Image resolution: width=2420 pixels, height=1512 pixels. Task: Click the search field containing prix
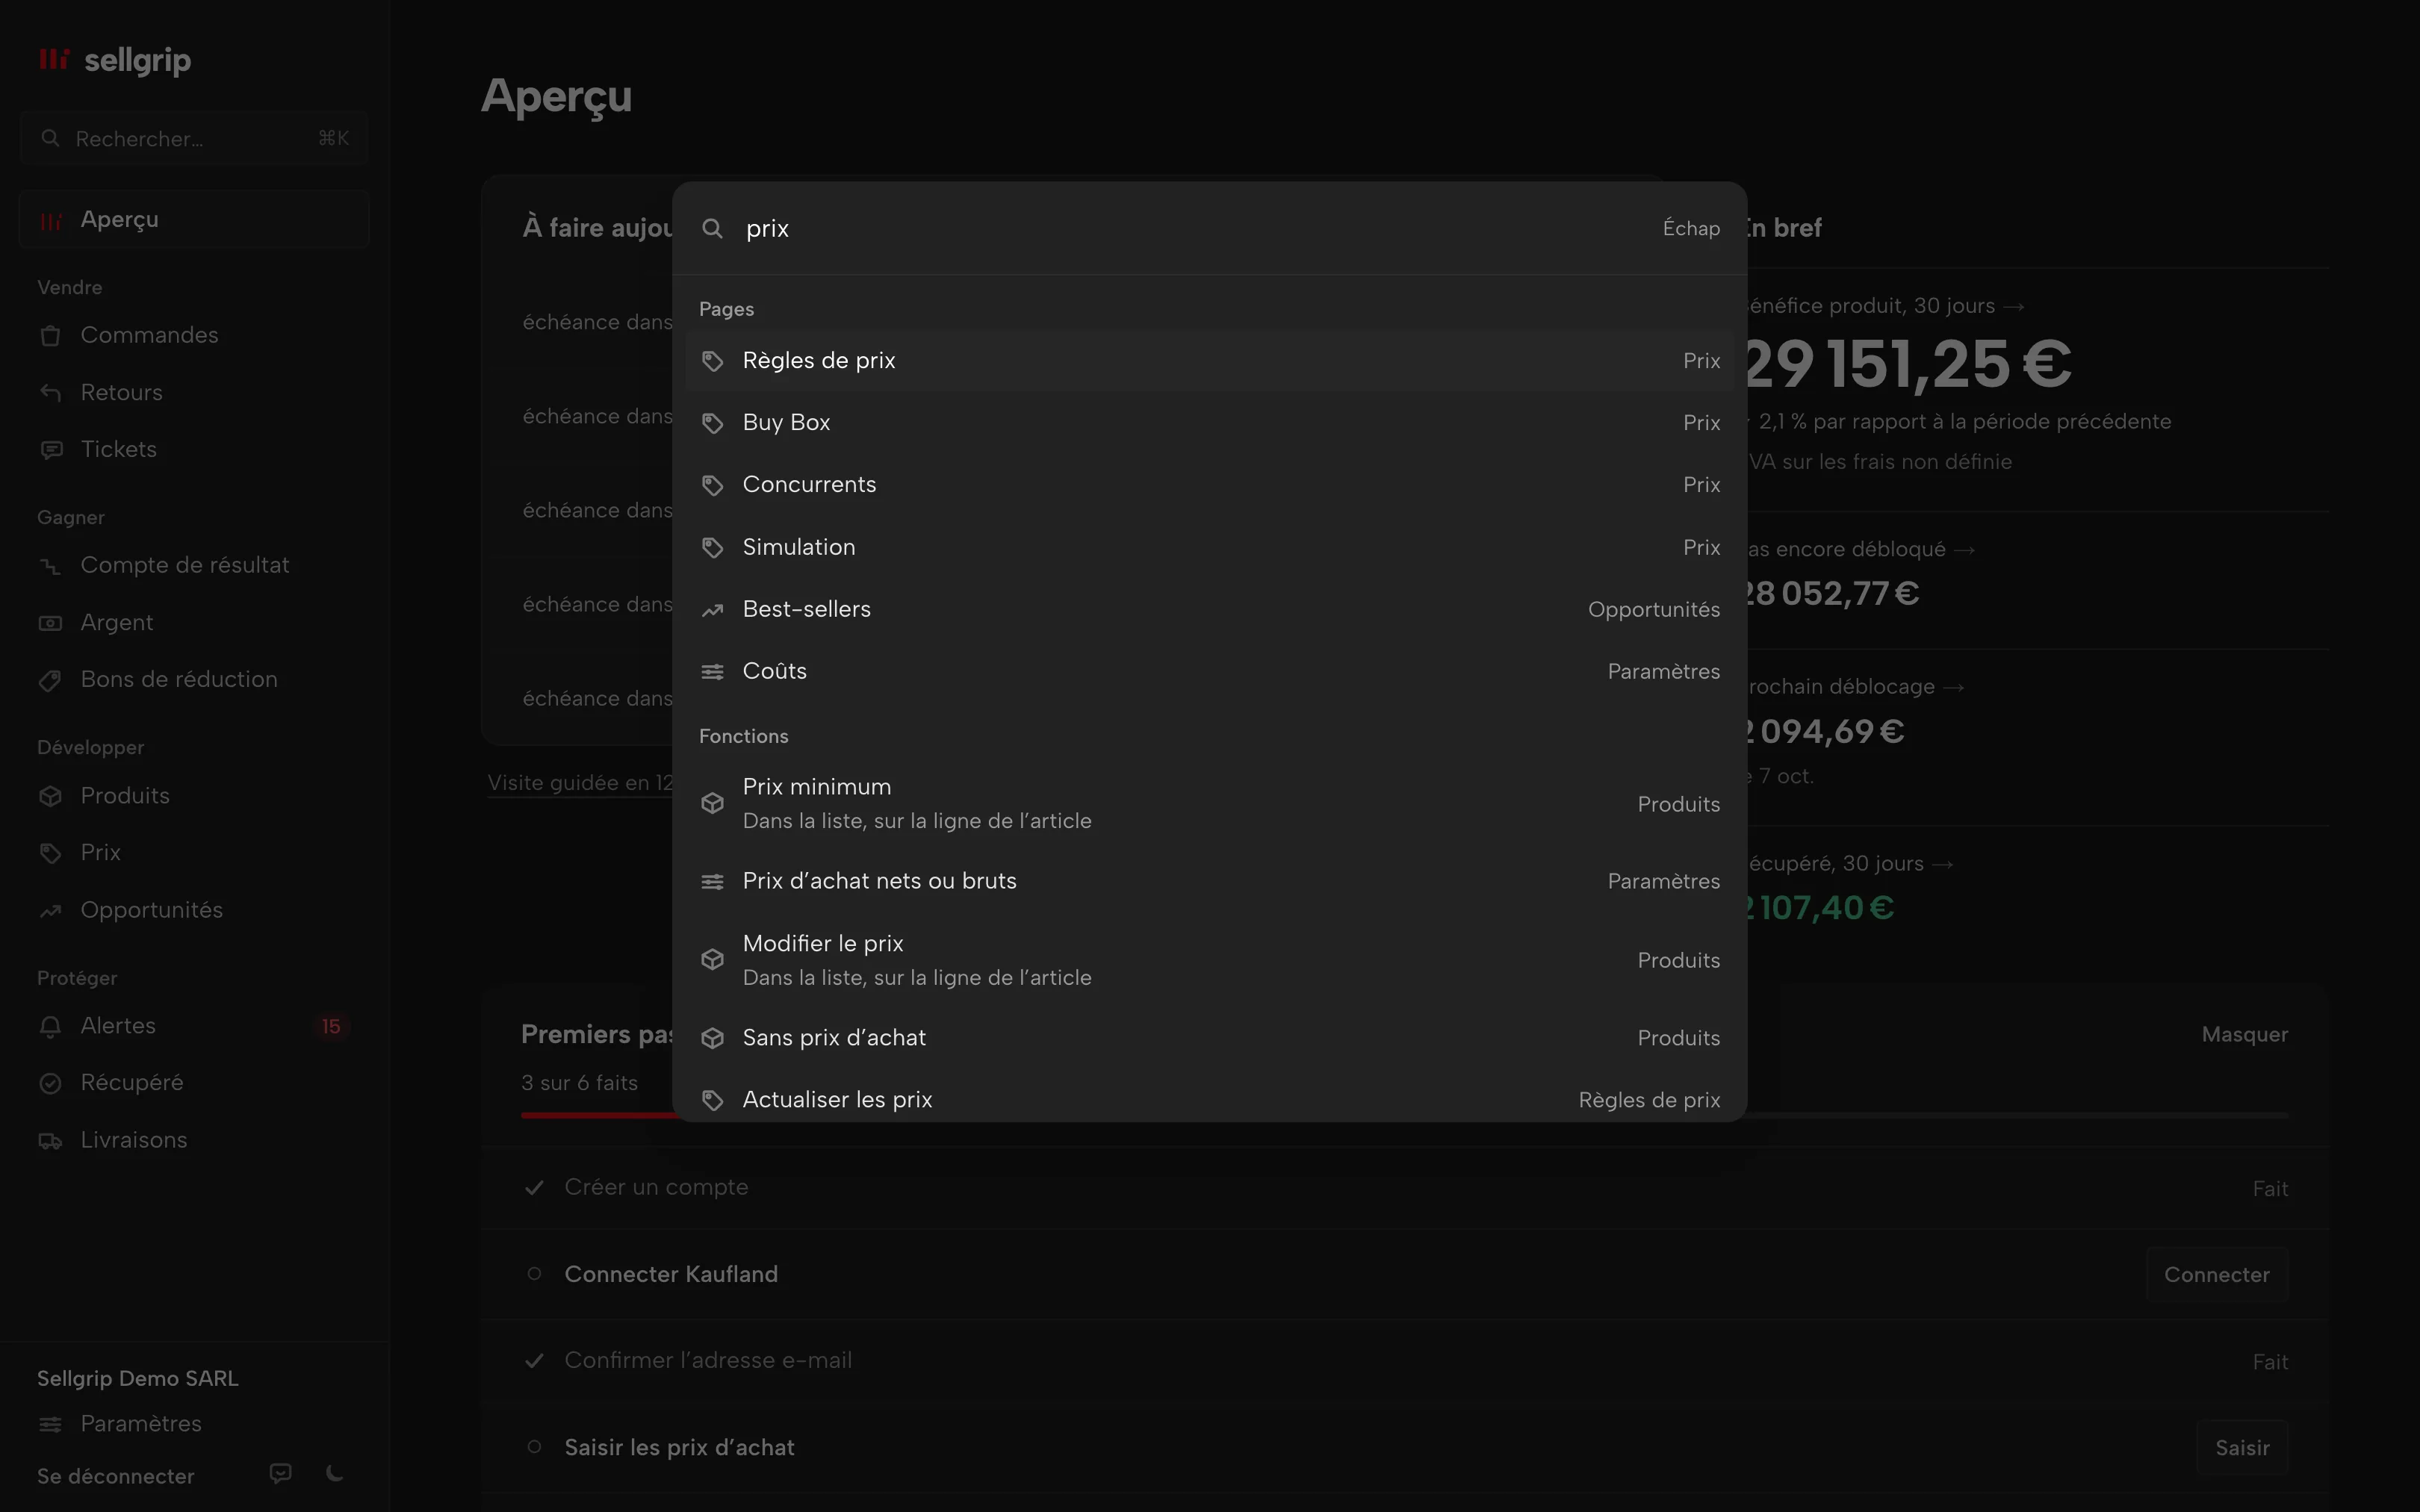1195,228
